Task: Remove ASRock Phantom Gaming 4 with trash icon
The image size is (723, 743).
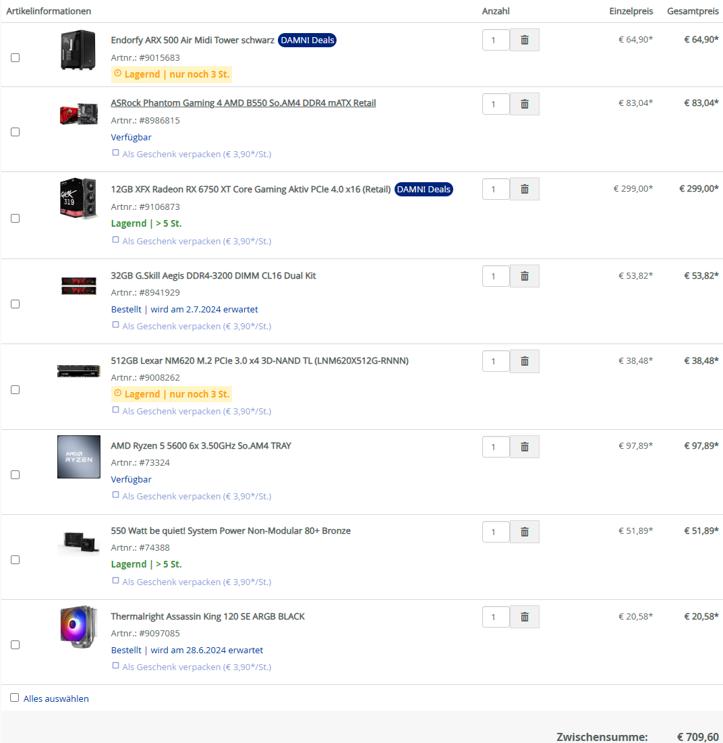Action: pos(525,104)
